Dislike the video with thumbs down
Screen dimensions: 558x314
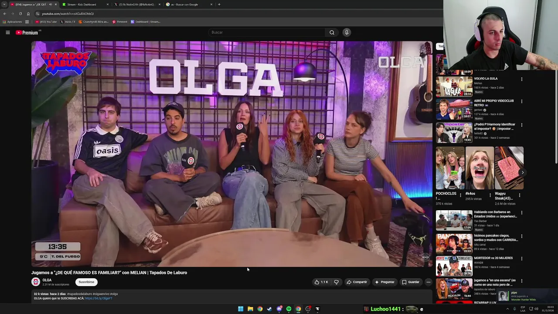click(x=336, y=282)
